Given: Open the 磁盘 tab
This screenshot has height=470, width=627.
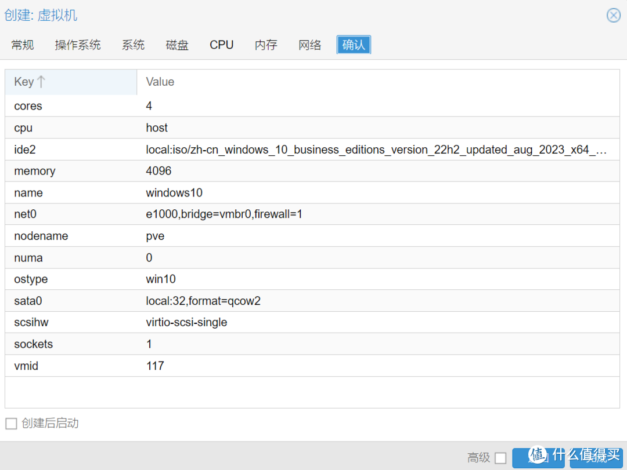Looking at the screenshot, I should [177, 45].
